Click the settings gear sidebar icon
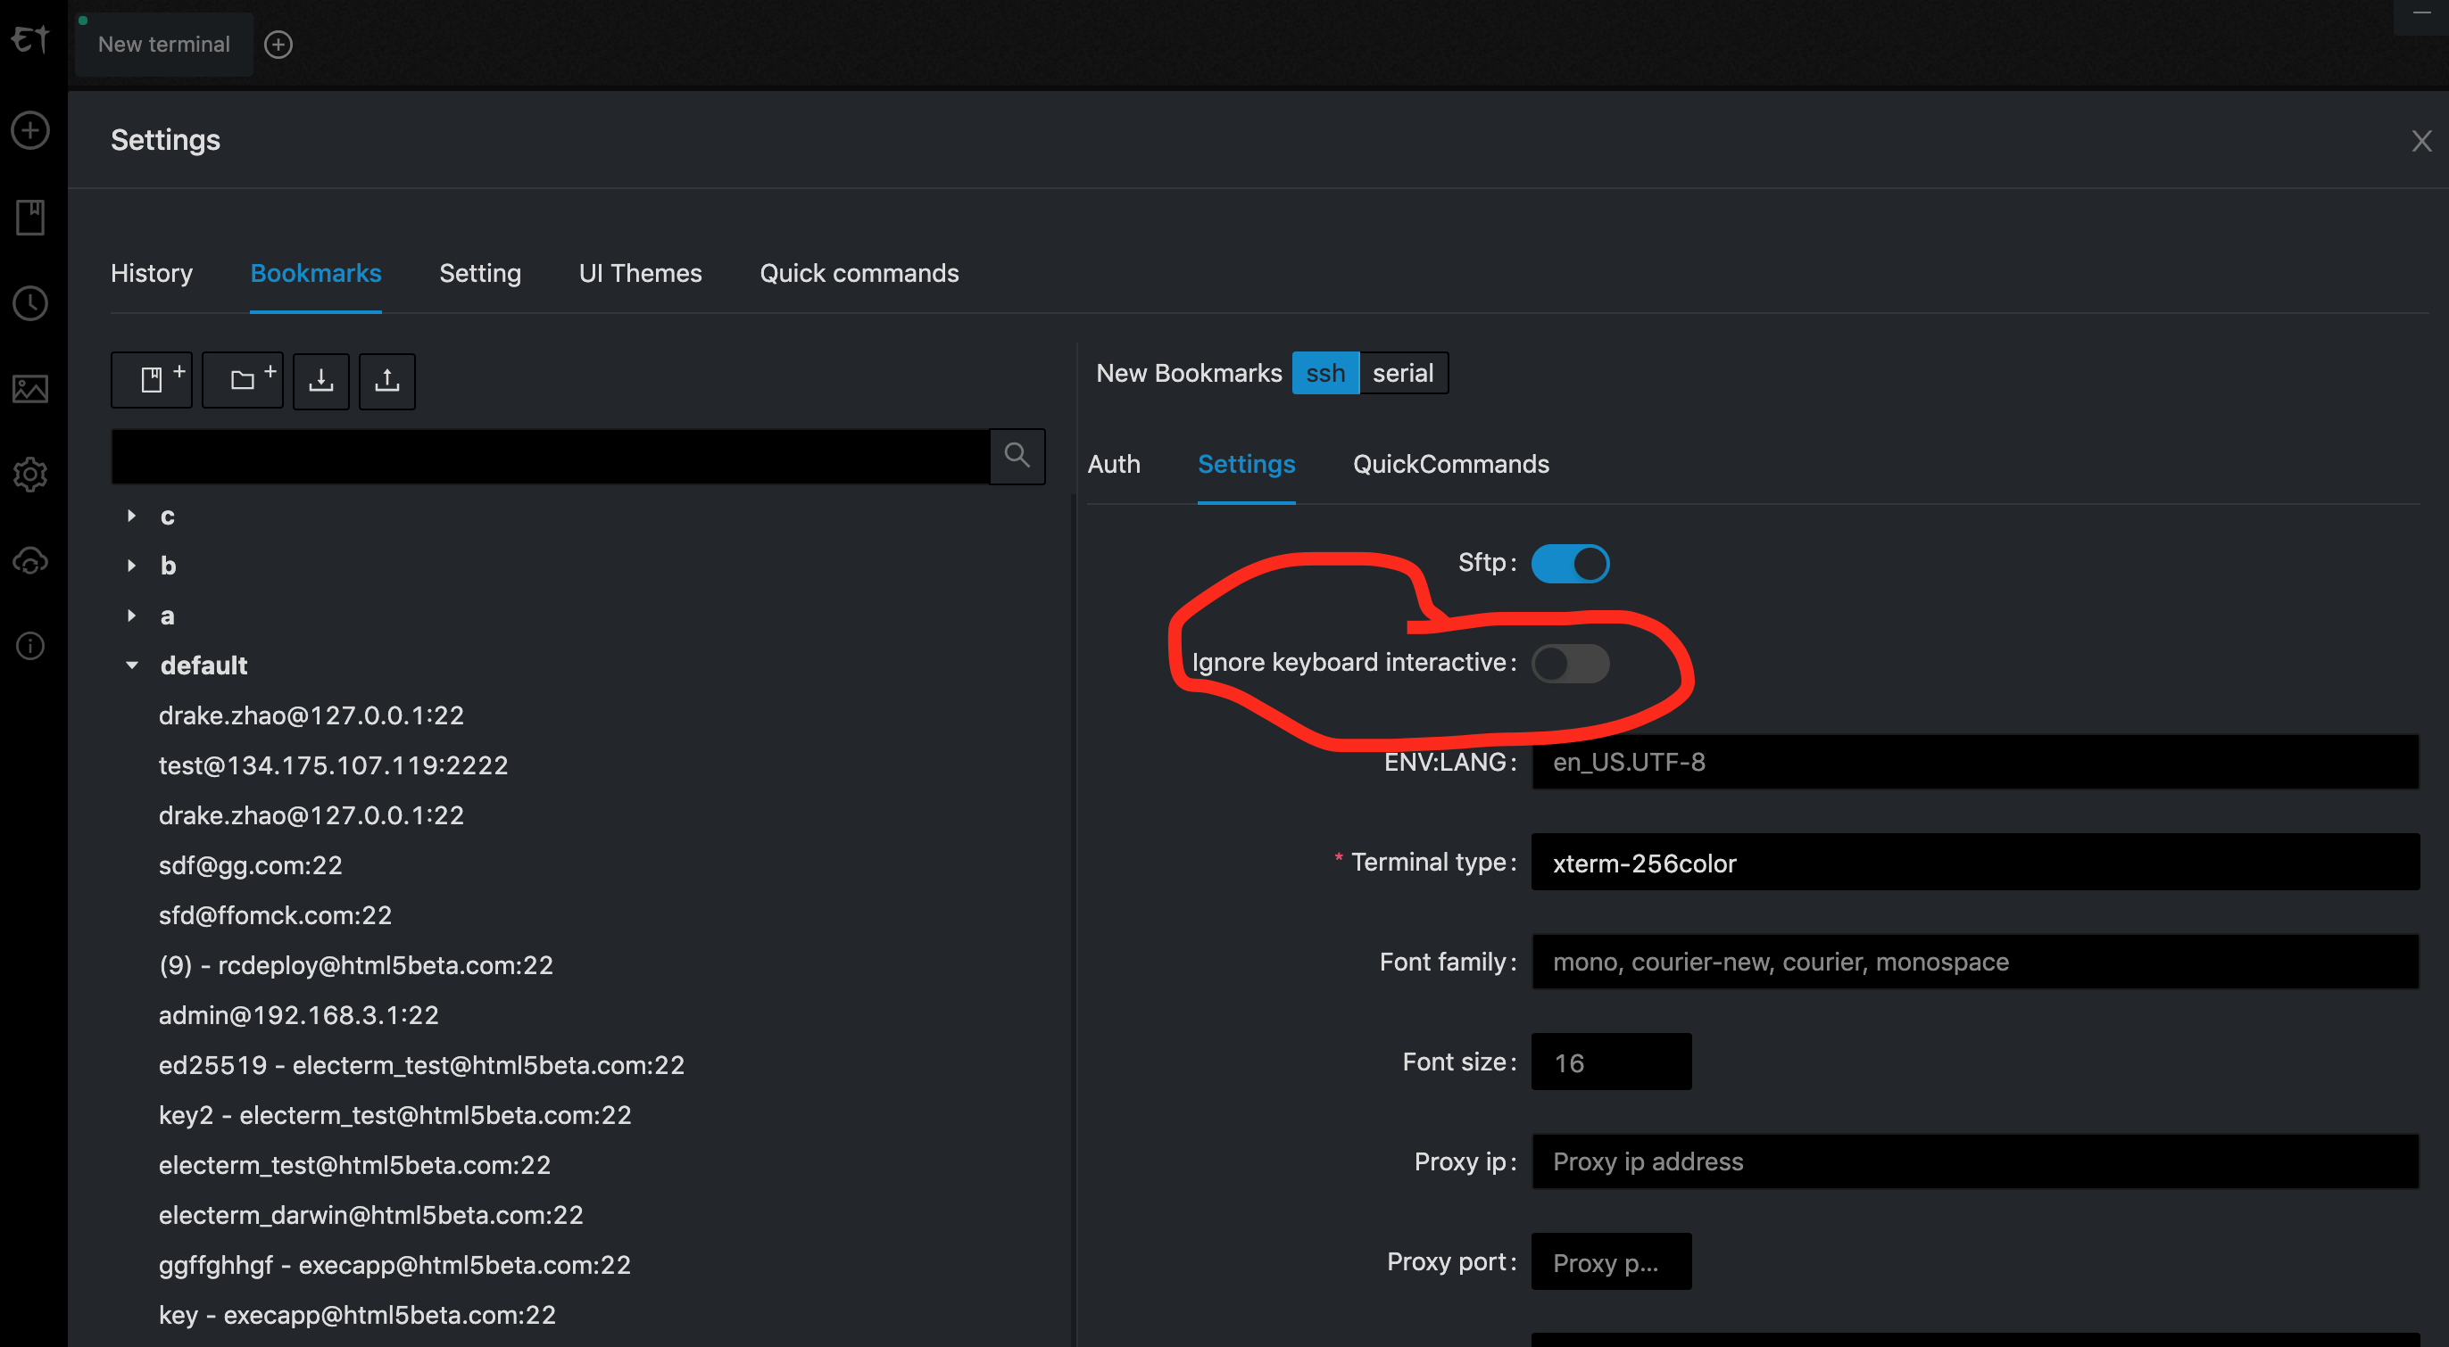Image resolution: width=2449 pixels, height=1347 pixels. [30, 474]
